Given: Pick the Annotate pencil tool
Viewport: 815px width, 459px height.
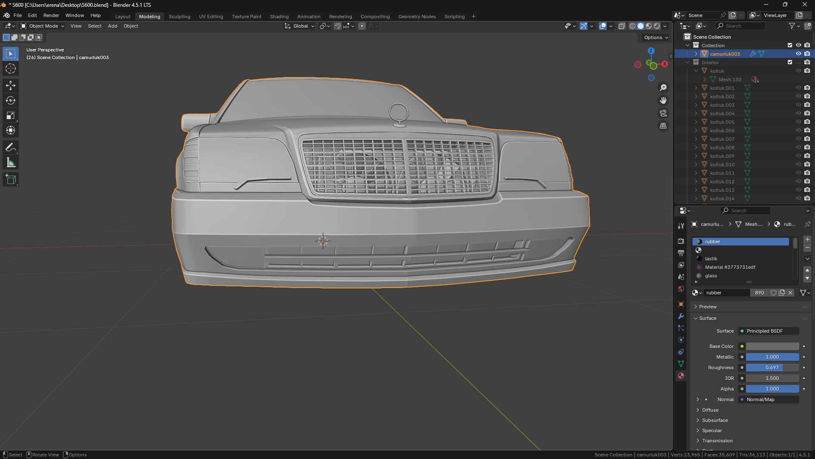Looking at the screenshot, I should (11, 148).
